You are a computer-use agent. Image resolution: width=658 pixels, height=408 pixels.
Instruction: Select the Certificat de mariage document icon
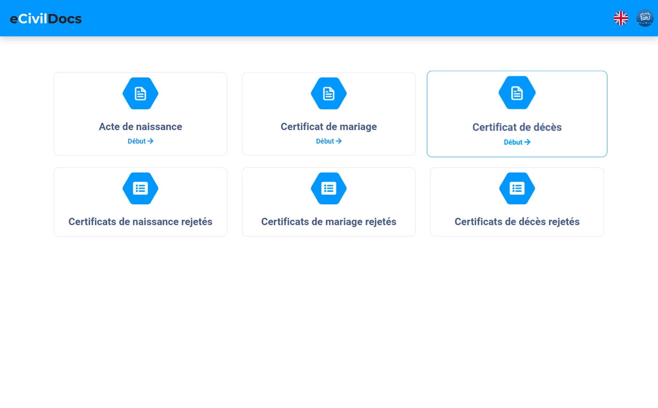pos(328,93)
